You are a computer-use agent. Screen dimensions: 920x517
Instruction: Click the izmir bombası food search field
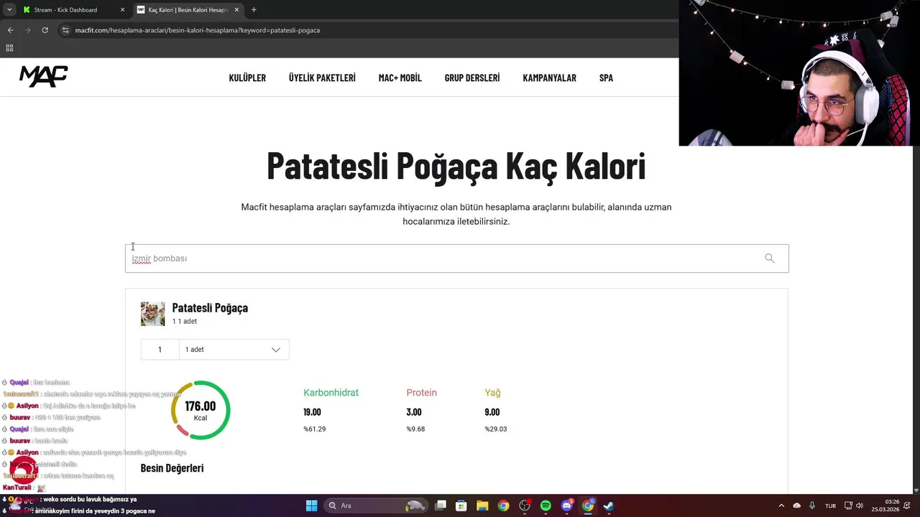456,258
